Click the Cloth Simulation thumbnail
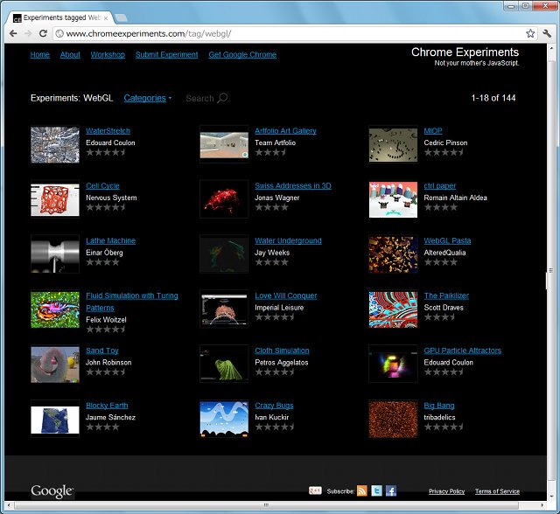The height and width of the screenshot is (514, 560). point(224,365)
